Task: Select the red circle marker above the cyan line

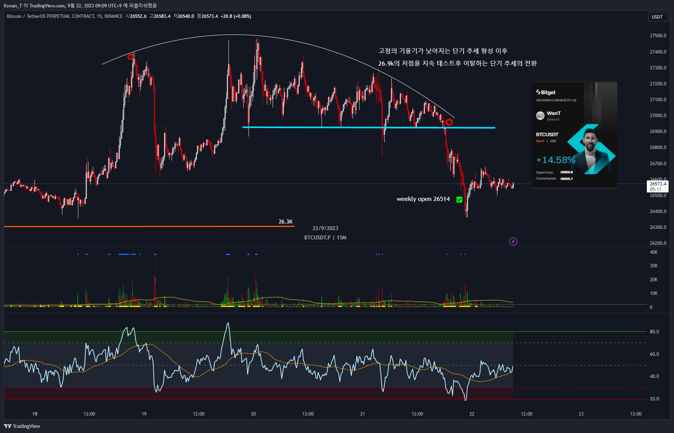Action: tap(449, 122)
